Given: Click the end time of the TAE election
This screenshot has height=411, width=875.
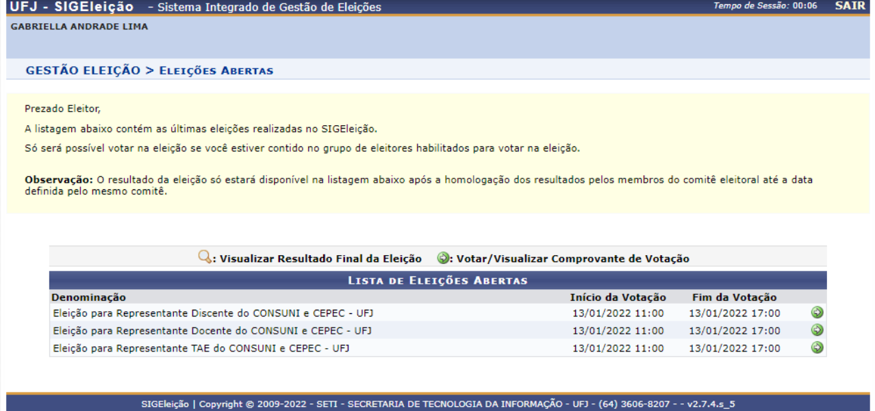Looking at the screenshot, I should click(x=735, y=349).
